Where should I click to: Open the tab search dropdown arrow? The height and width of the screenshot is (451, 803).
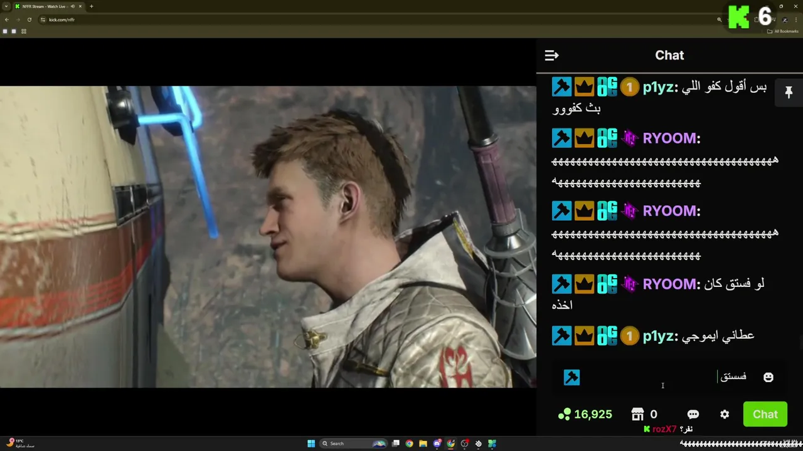click(x=6, y=6)
